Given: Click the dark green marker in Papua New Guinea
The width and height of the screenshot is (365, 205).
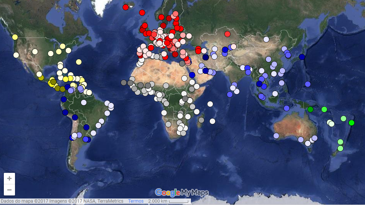Looking at the screenshot, I should coord(310,109).
